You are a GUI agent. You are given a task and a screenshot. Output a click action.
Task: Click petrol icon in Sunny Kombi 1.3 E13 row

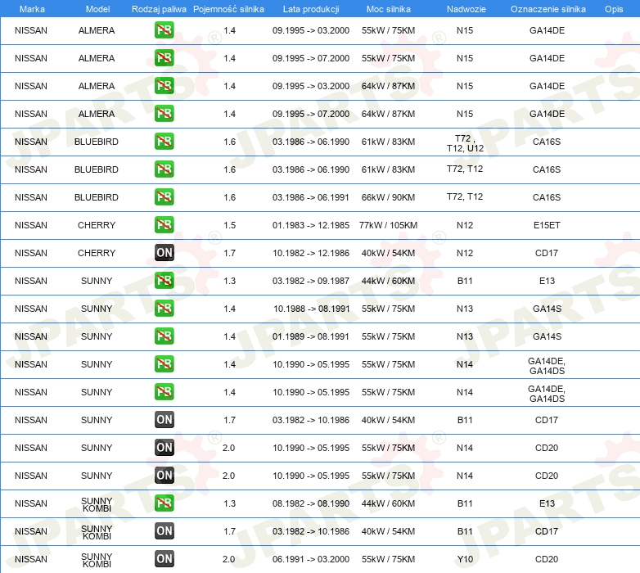[164, 503]
